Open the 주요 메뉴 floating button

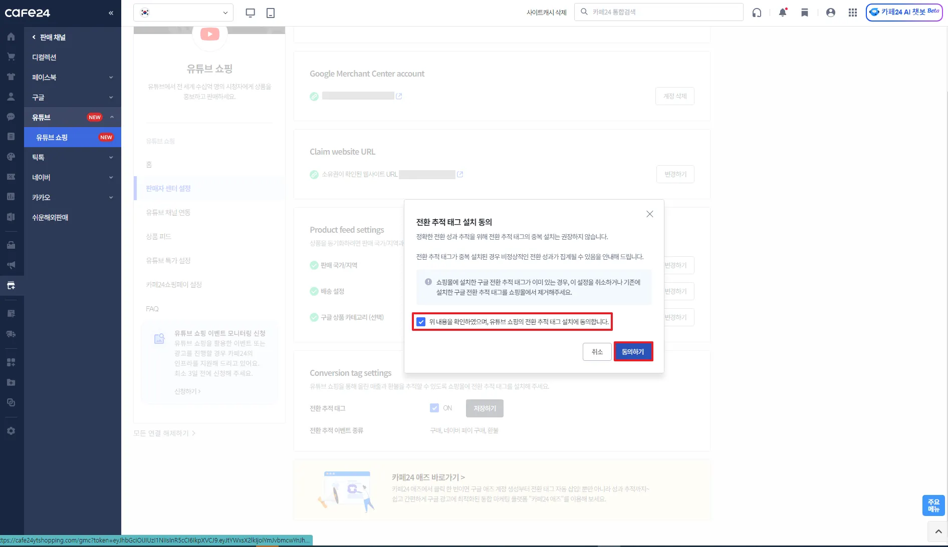[x=933, y=505]
